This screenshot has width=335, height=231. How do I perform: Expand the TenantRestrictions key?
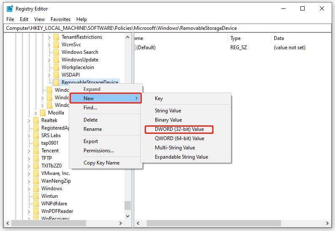(49, 37)
